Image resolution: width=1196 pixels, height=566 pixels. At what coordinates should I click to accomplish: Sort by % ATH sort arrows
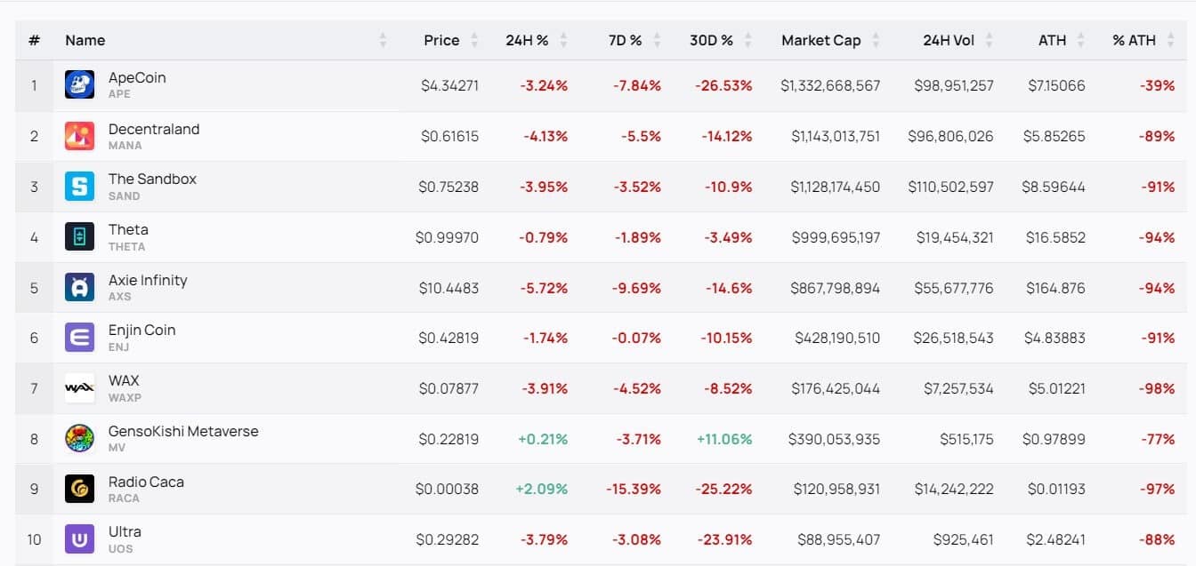(1171, 40)
